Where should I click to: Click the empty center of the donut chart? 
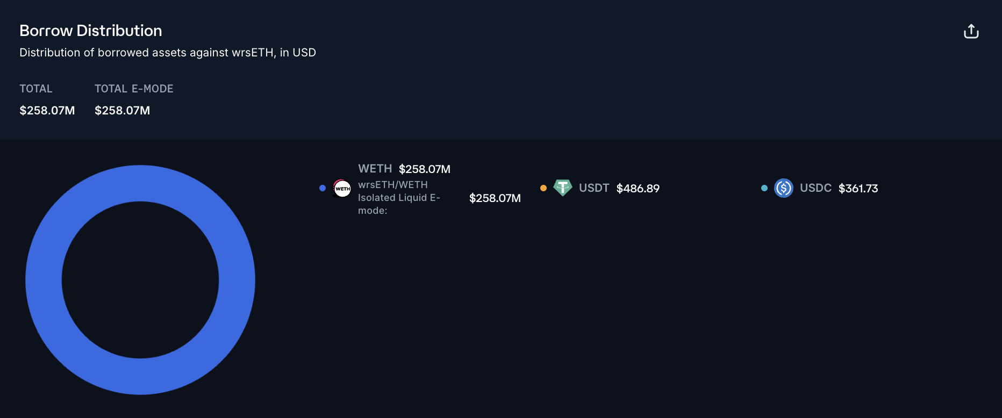click(x=140, y=279)
